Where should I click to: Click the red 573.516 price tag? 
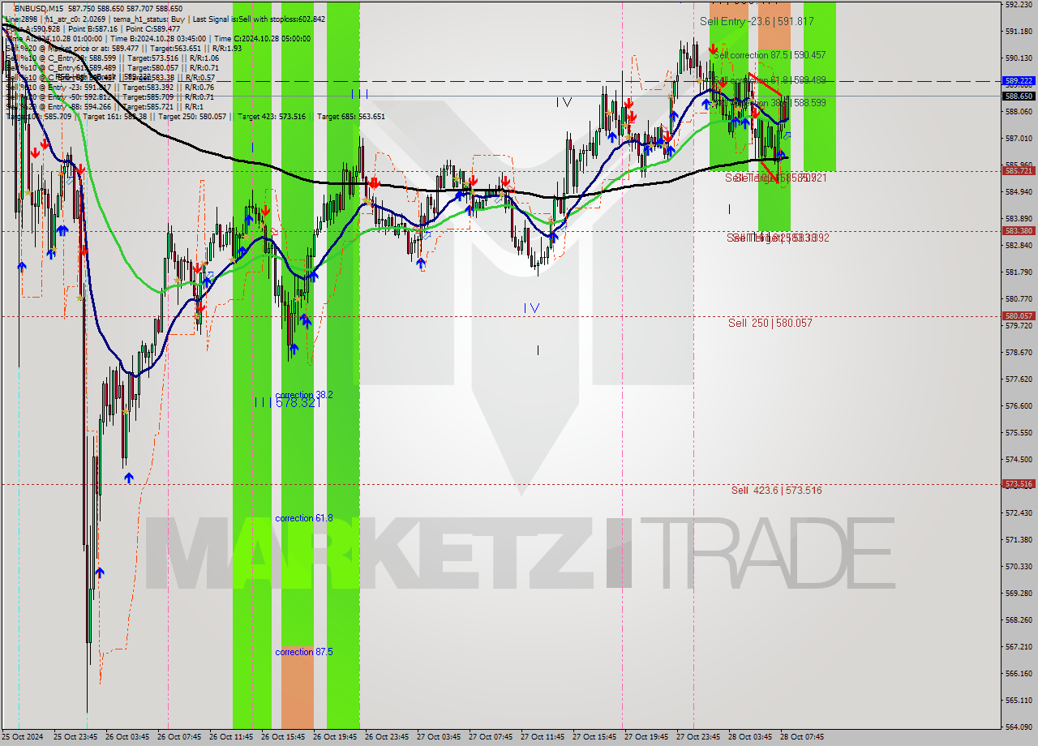pos(1019,484)
